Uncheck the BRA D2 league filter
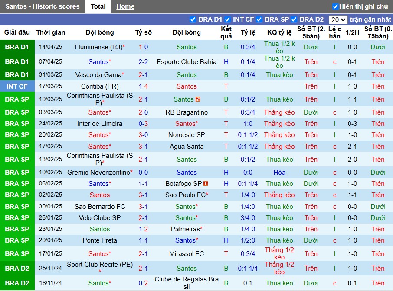Image resolution: width=393 pixels, height=291 pixels. click(x=294, y=19)
